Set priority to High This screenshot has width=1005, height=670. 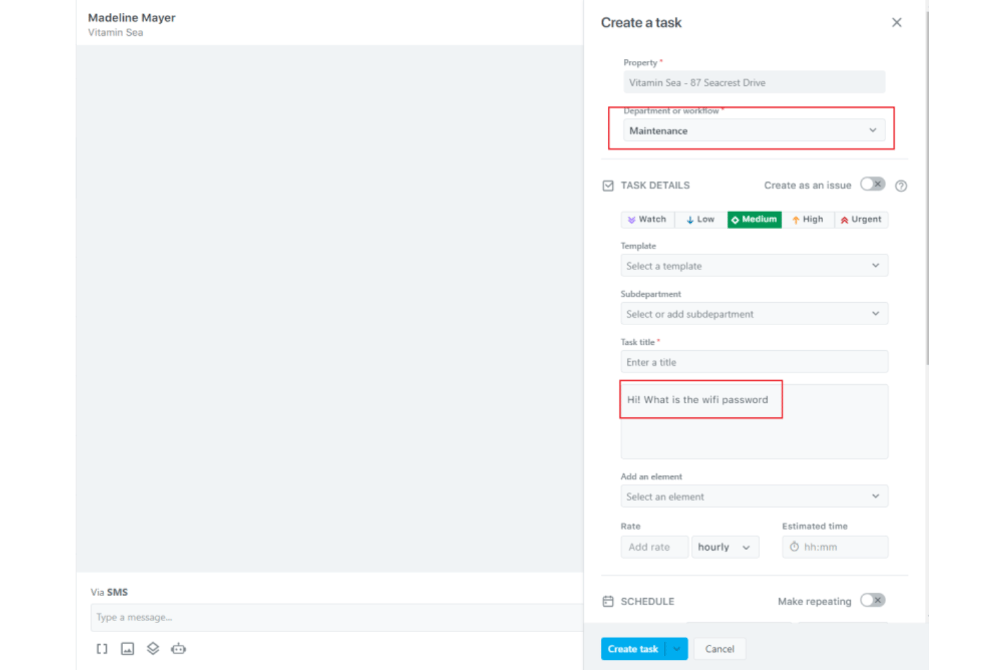point(807,219)
